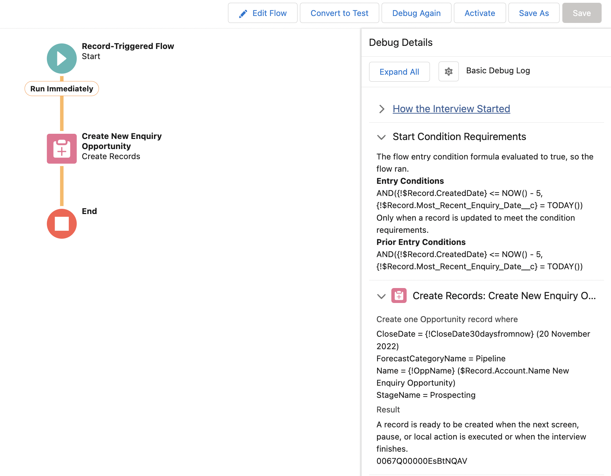Collapse Create Records debug section
Screen dimensions: 611x476
382,296
